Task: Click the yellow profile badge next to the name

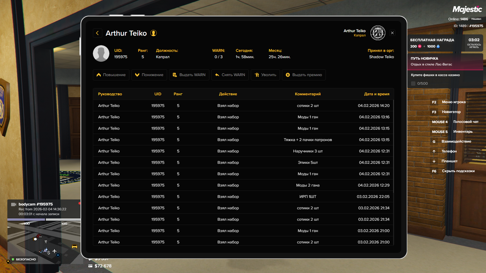Action: tap(153, 33)
